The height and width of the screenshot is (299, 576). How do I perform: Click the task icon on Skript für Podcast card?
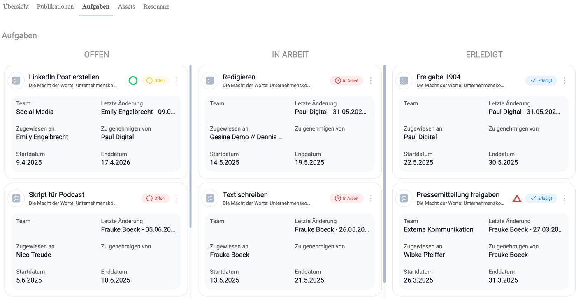pos(16,199)
